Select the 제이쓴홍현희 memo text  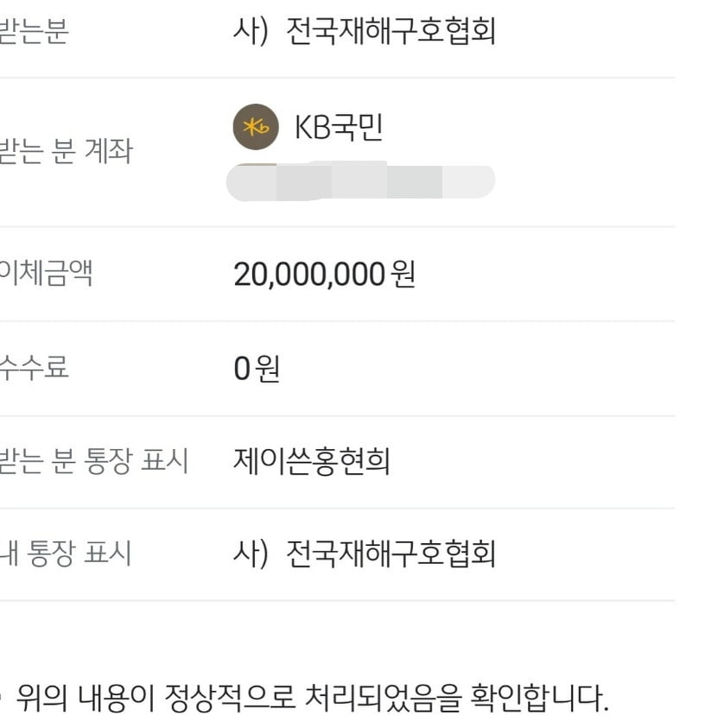tap(312, 462)
